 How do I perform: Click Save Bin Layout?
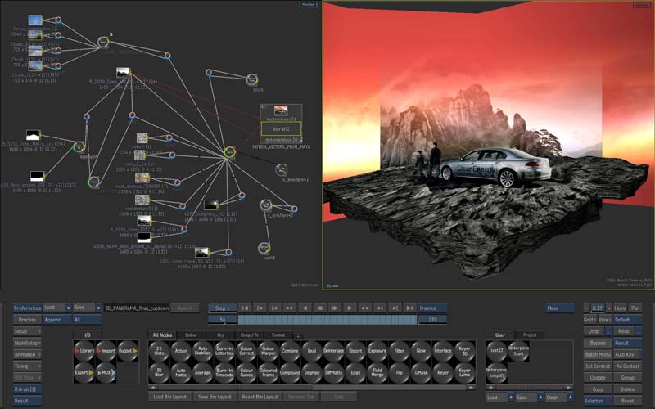pos(215,397)
